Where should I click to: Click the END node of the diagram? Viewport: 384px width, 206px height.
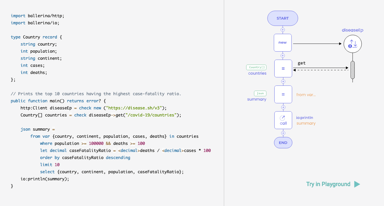click(283, 143)
